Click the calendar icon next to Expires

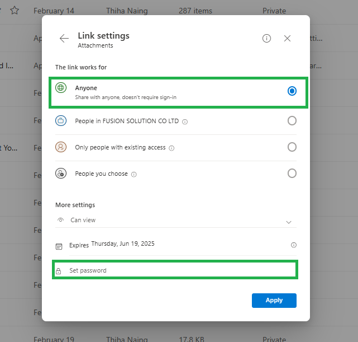[59, 246]
